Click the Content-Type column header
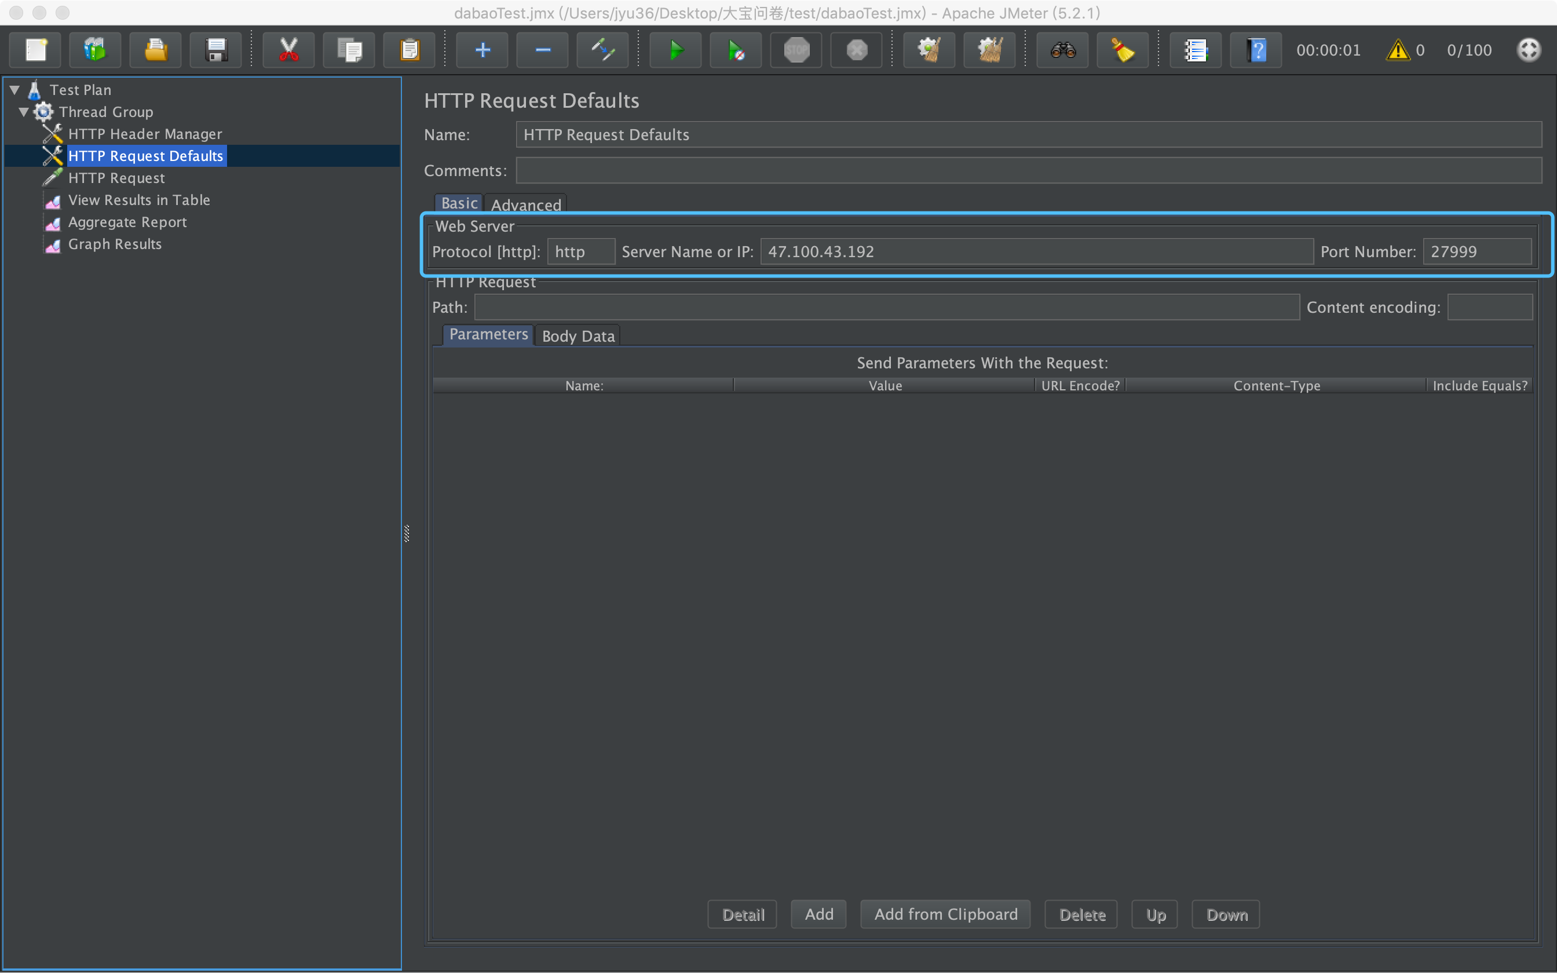 (1277, 386)
